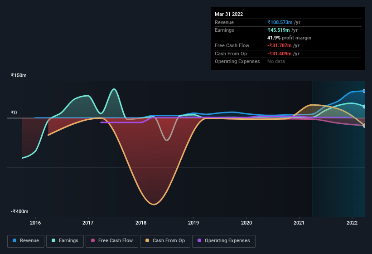This screenshot has width=372, height=254.
Task: Click the 2018 x-axis label
Action: (x=141, y=223)
